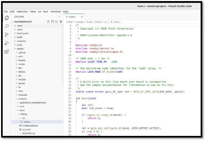The width and height of the screenshot is (206, 141).
Task: Expand the cmake folder
Action: click(37, 64)
